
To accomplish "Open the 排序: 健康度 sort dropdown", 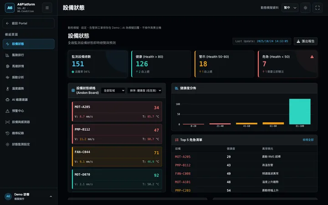I will pos(144,90).
